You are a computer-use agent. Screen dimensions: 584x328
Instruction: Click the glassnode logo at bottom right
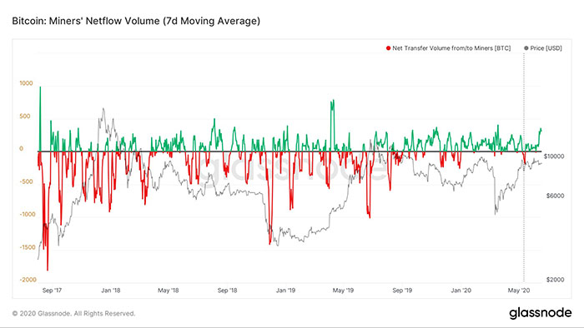click(540, 313)
